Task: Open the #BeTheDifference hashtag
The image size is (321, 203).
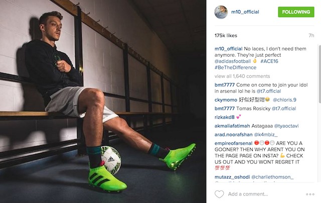Action: [235, 67]
